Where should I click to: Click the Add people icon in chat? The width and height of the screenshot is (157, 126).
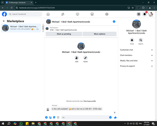pyautogui.click(x=77, y=58)
